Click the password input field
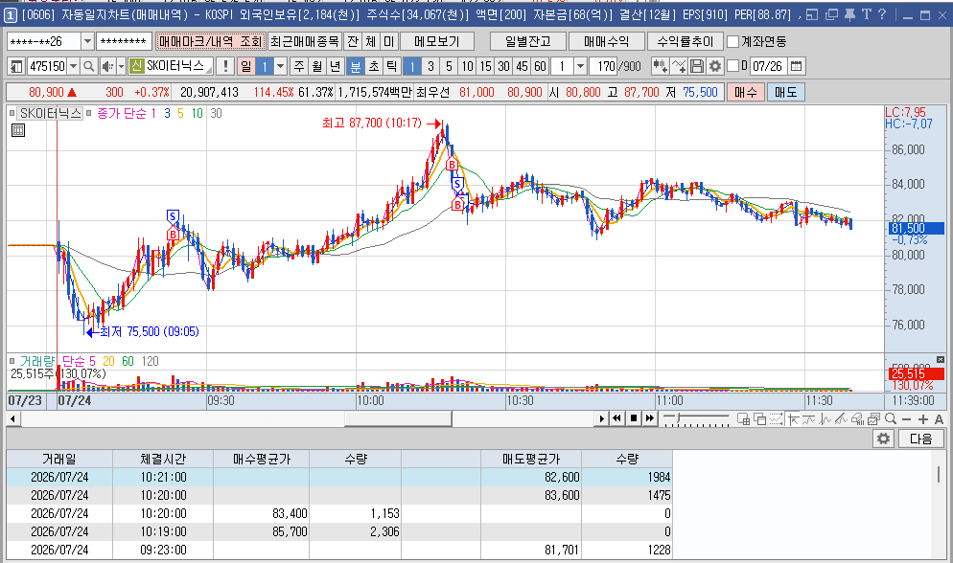953x563 pixels. tap(124, 41)
